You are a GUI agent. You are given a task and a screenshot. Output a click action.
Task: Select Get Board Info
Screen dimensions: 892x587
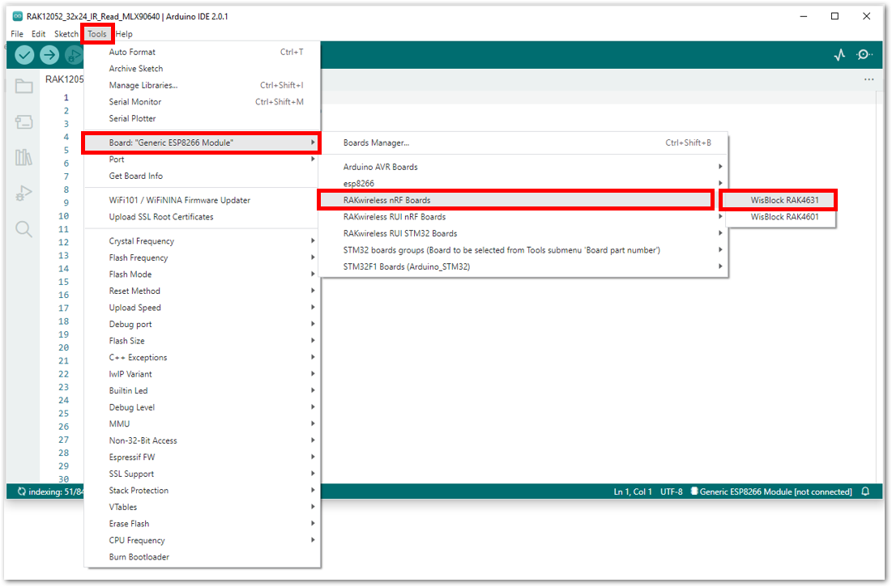203,177
